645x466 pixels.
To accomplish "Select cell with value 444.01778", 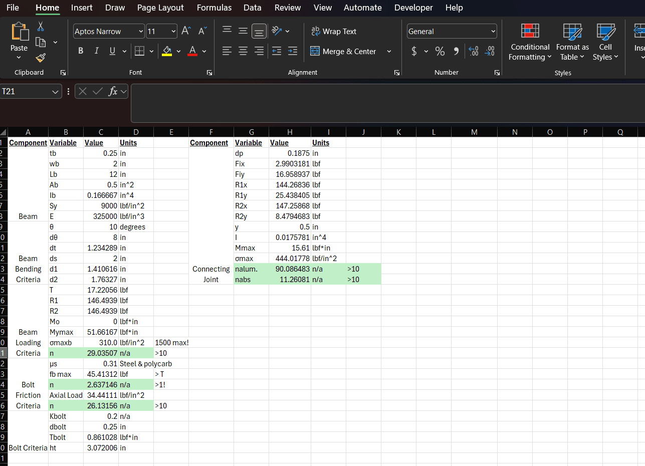I will [x=290, y=258].
